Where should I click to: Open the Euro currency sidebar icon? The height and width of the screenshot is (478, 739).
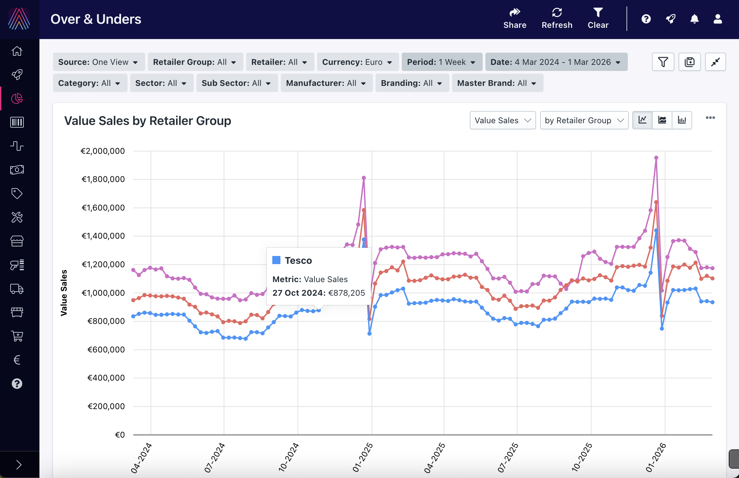(x=17, y=360)
